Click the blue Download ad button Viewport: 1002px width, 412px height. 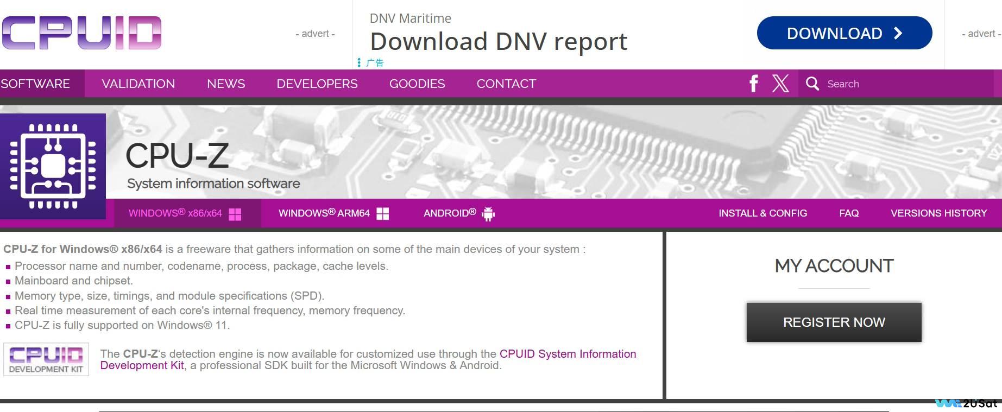click(x=844, y=33)
